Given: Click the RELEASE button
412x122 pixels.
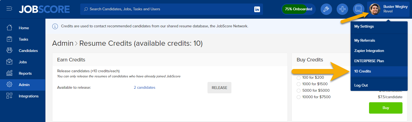Looking at the screenshot, I should click(x=219, y=88).
